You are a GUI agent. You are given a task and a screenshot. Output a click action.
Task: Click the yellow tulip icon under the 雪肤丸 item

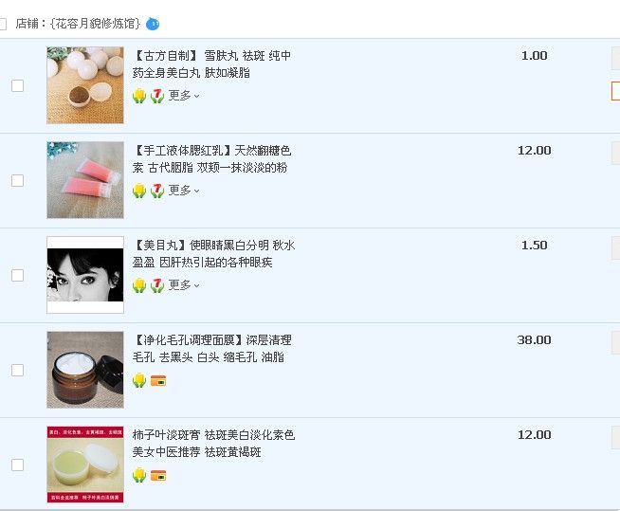click(139, 96)
